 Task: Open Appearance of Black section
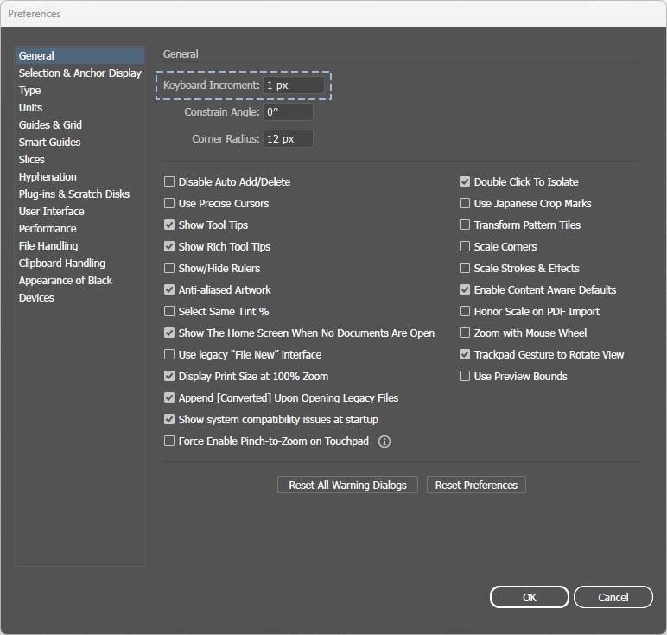coord(80,281)
